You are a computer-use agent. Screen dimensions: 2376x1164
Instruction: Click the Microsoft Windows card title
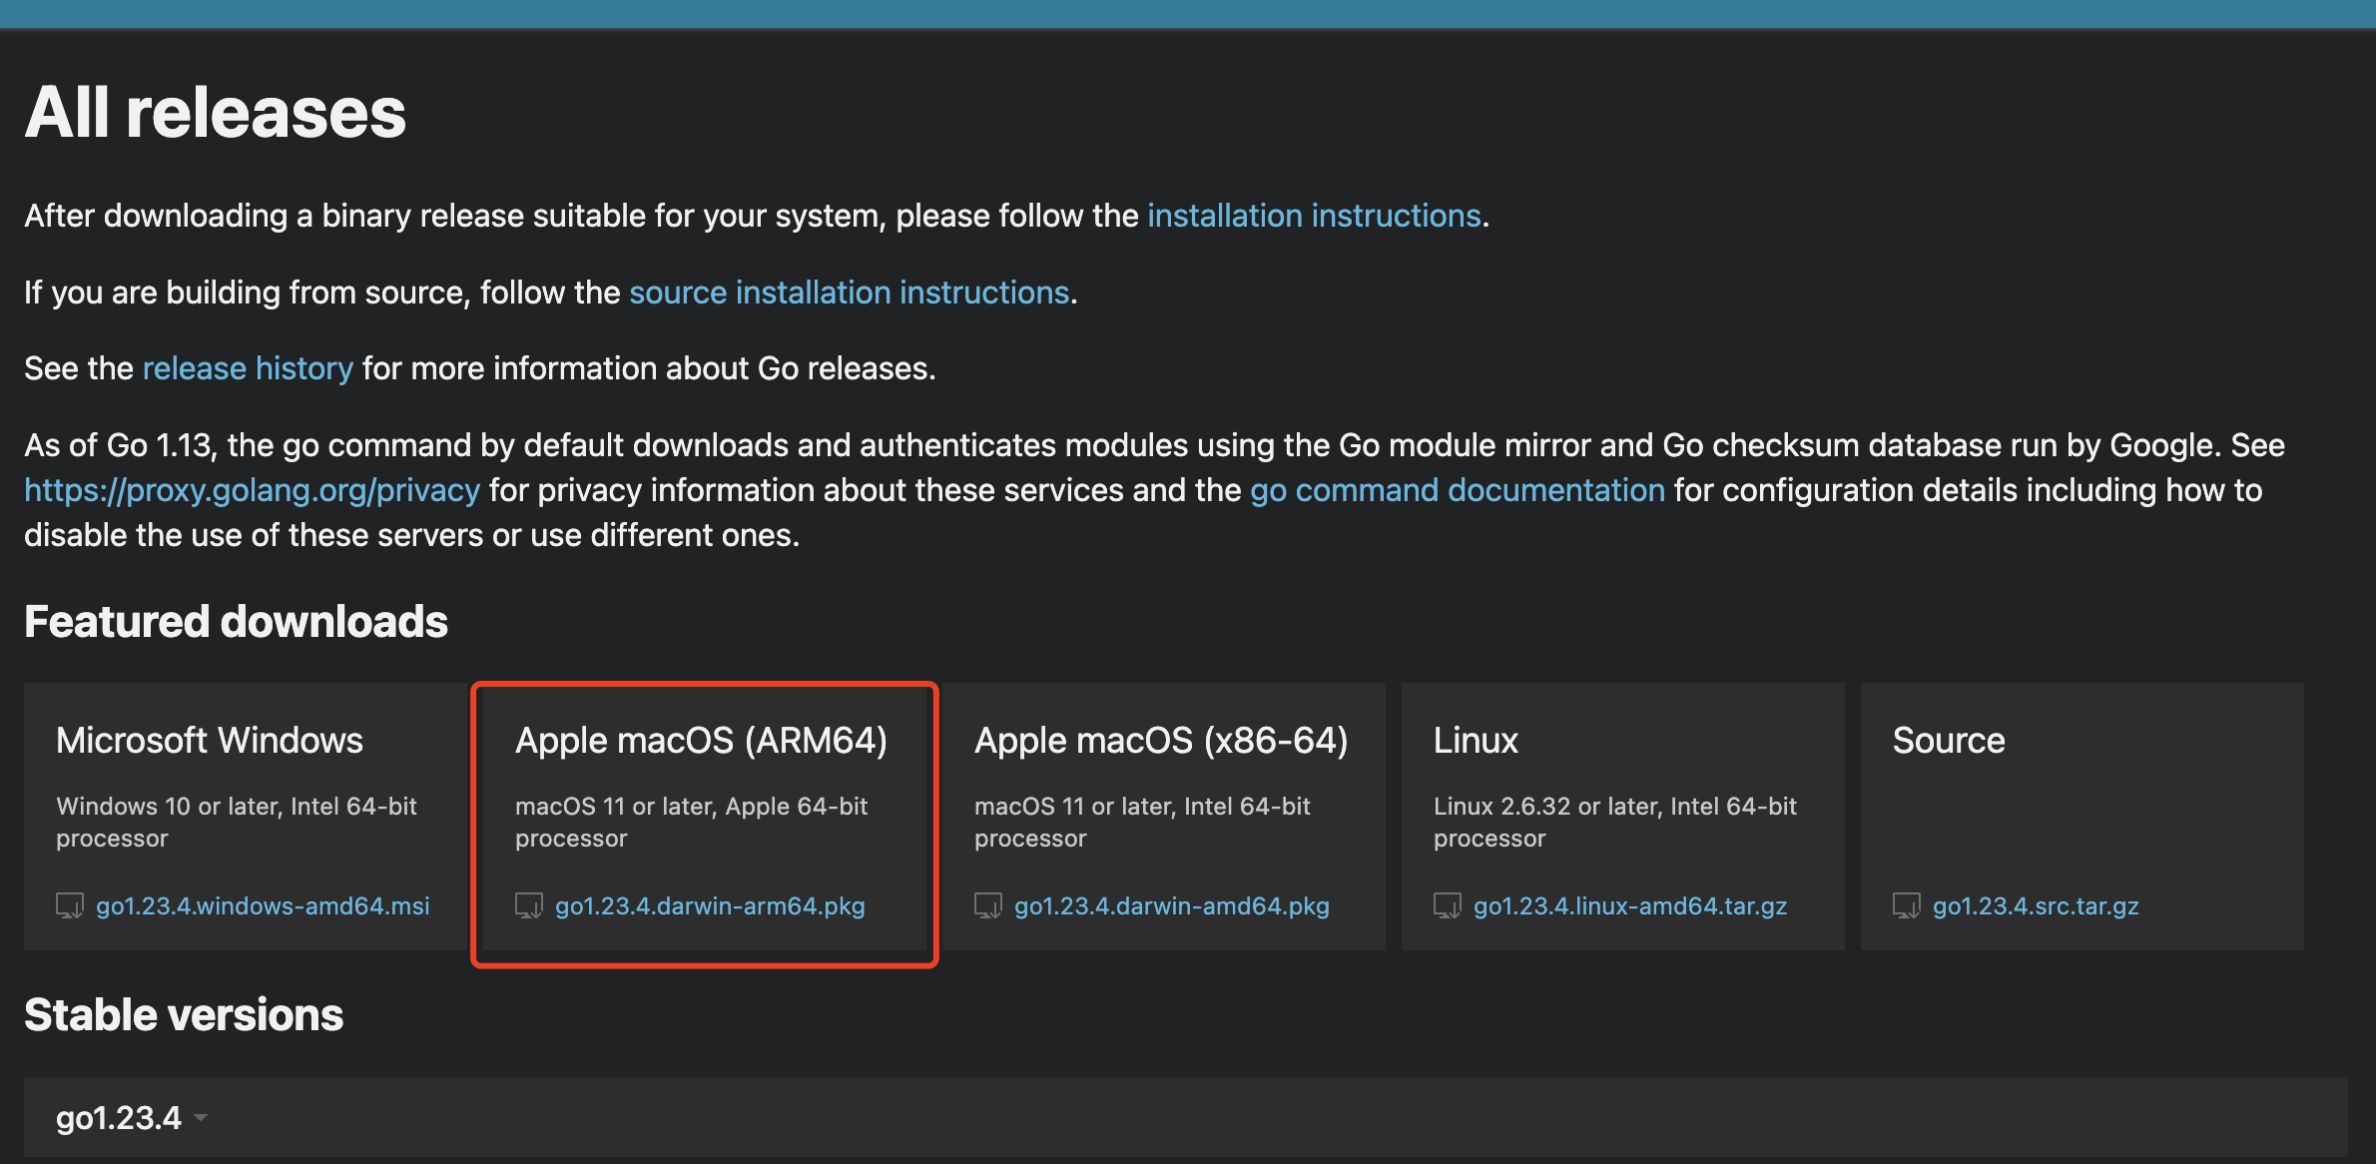(x=210, y=741)
